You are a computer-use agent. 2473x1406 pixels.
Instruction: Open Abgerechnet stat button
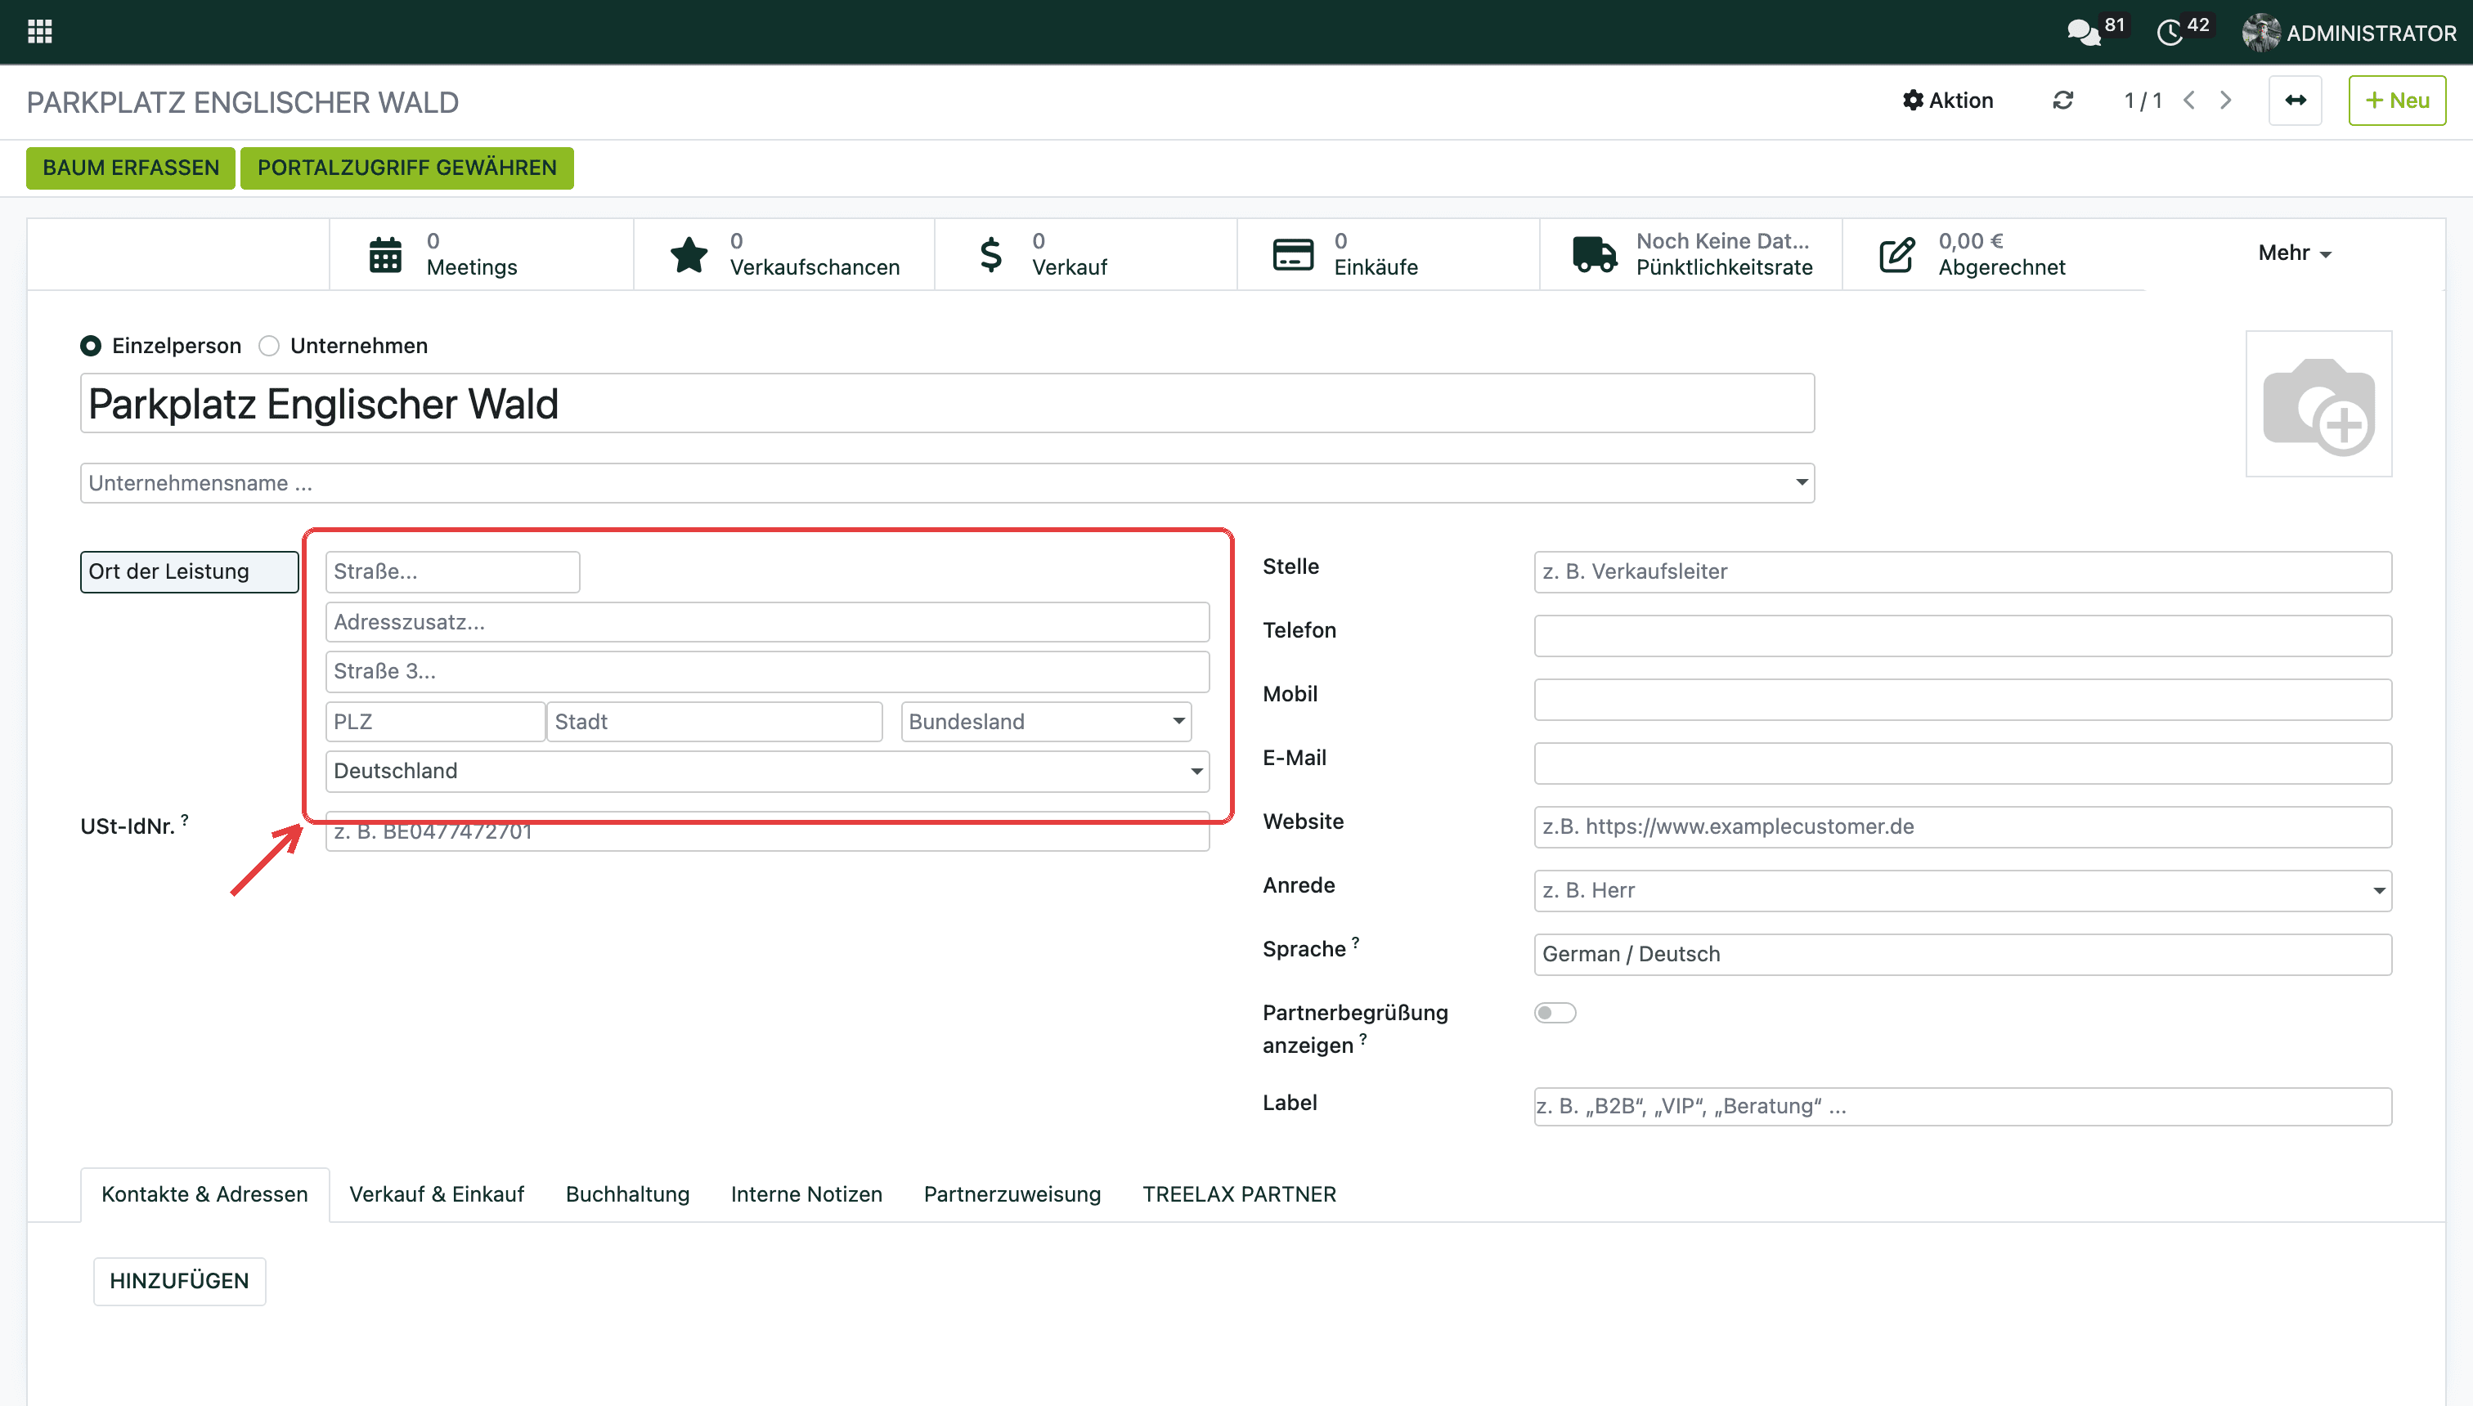pos(1993,254)
